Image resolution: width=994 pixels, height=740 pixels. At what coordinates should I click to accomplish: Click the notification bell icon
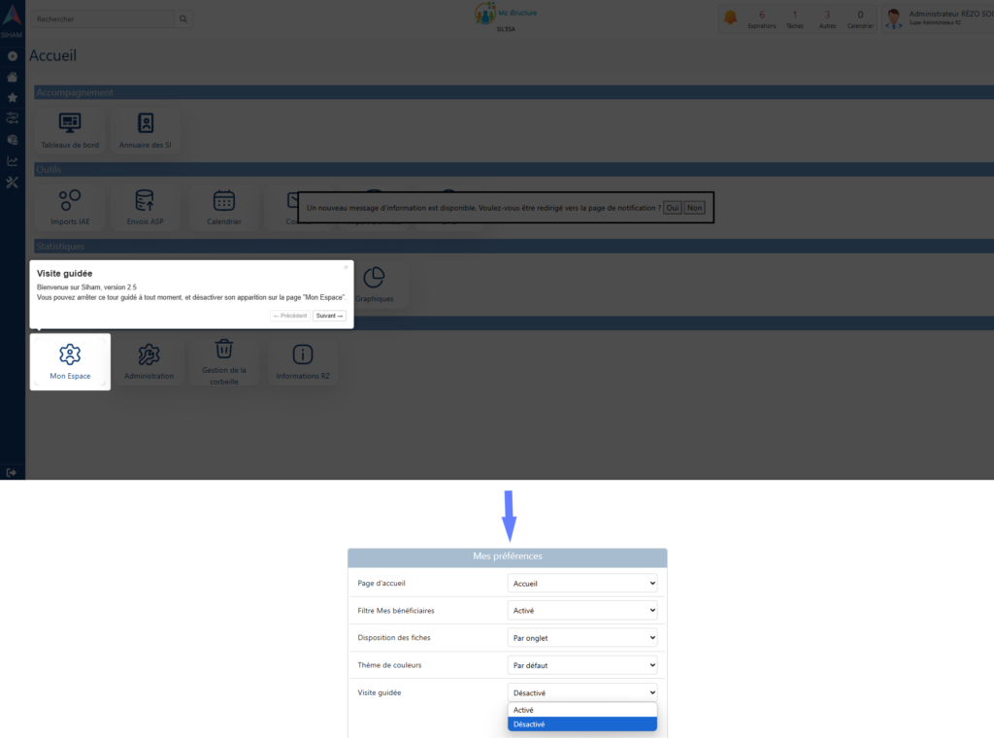pyautogui.click(x=730, y=17)
